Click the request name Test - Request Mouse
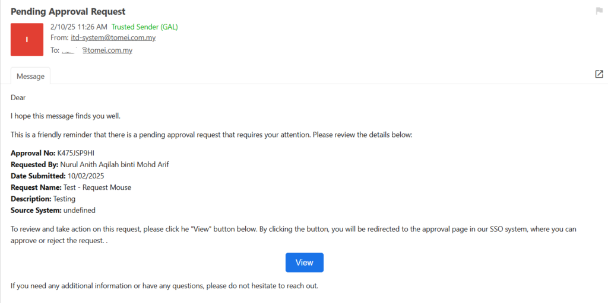The height and width of the screenshot is (303, 608). [97, 187]
